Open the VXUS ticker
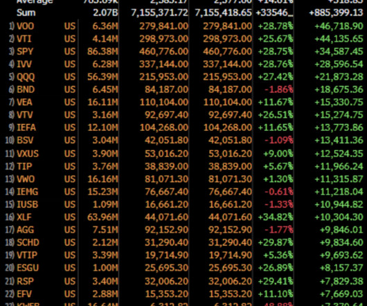367x306 pixels. (x=28, y=154)
